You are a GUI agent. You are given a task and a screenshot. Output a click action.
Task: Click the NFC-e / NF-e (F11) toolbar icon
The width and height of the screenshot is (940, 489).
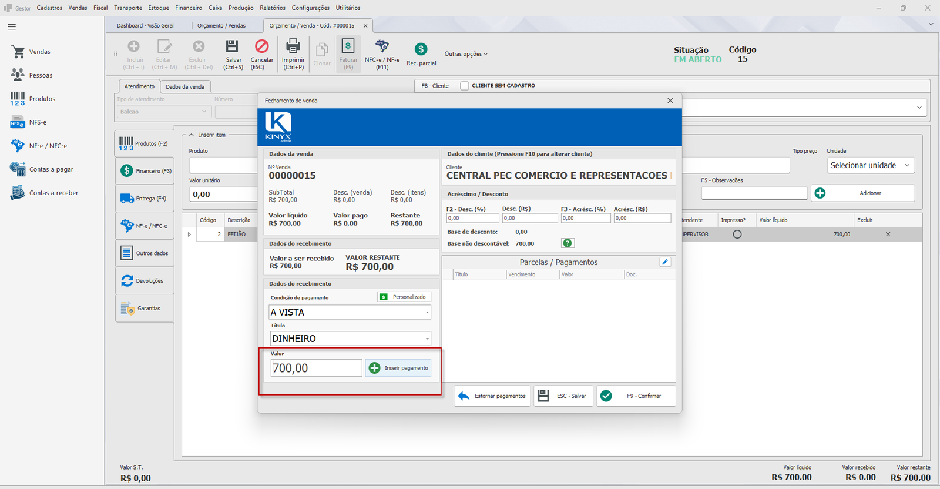pyautogui.click(x=382, y=46)
